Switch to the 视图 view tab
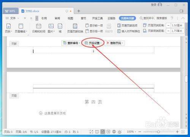Screen dimensions: 190x137 [x=70, y=18]
